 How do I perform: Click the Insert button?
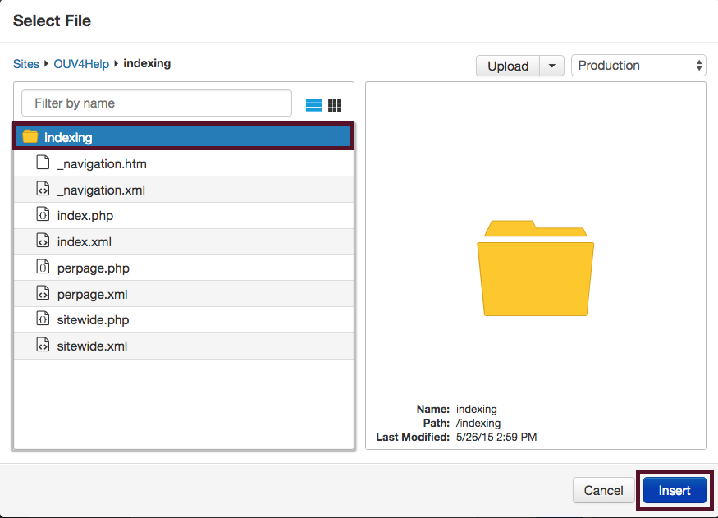pyautogui.click(x=675, y=491)
